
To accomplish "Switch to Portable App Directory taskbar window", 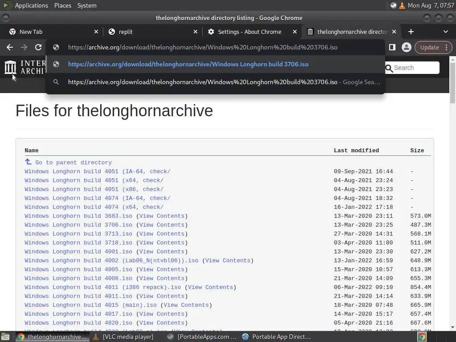I will 277,337.
